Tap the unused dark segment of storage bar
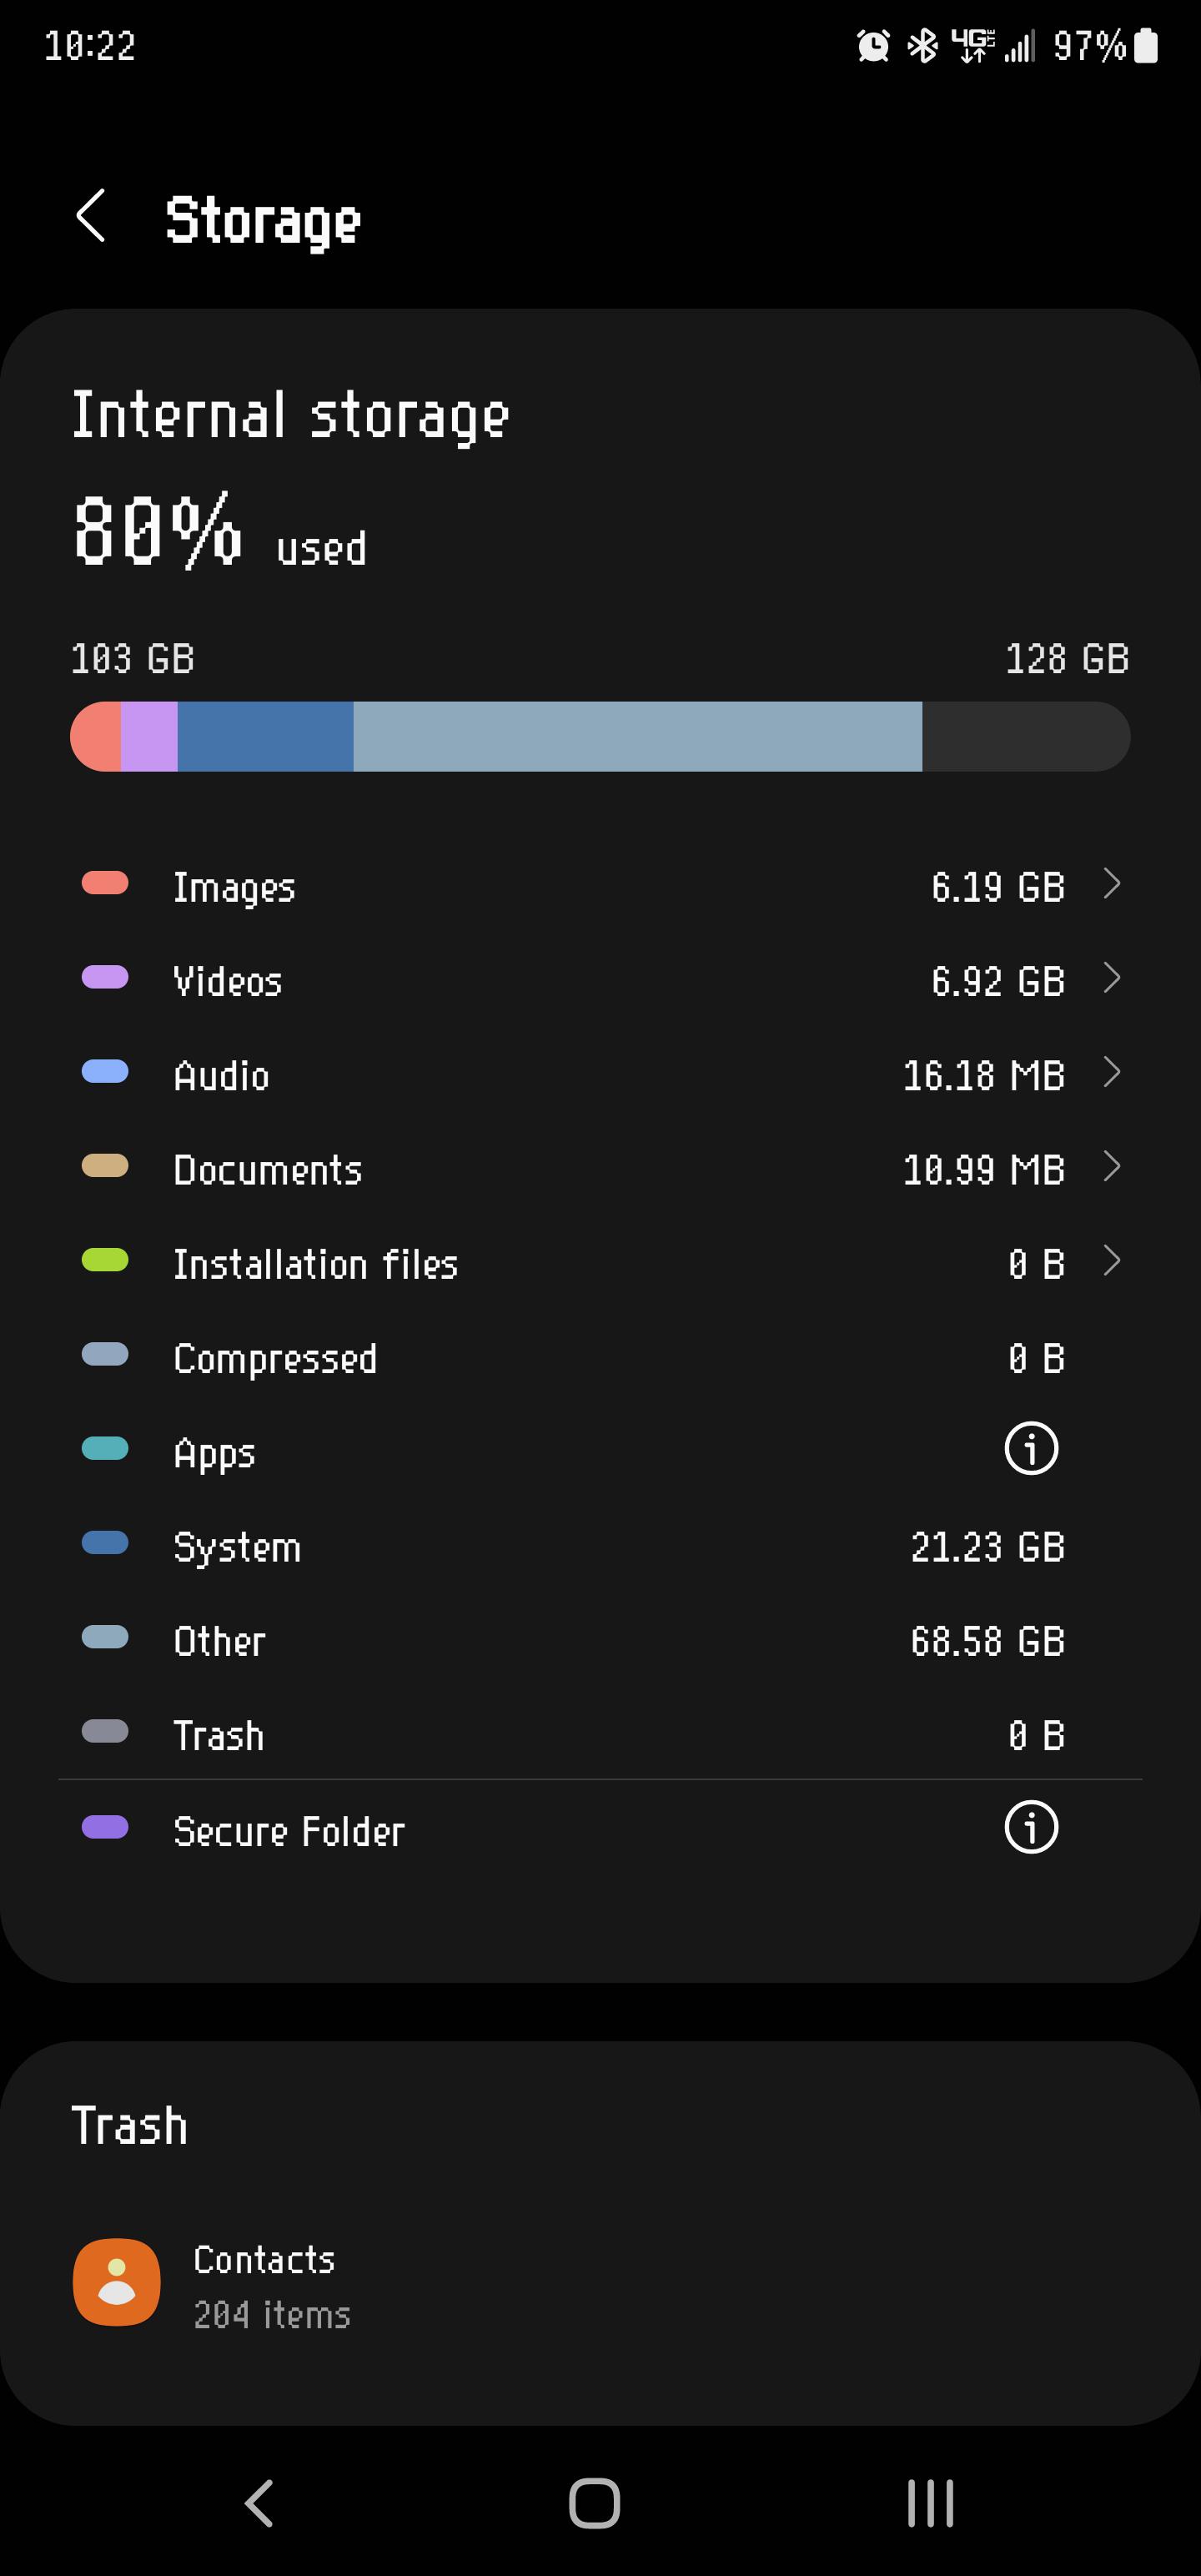Viewport: 1201px width, 2576px height. pos(1026,737)
